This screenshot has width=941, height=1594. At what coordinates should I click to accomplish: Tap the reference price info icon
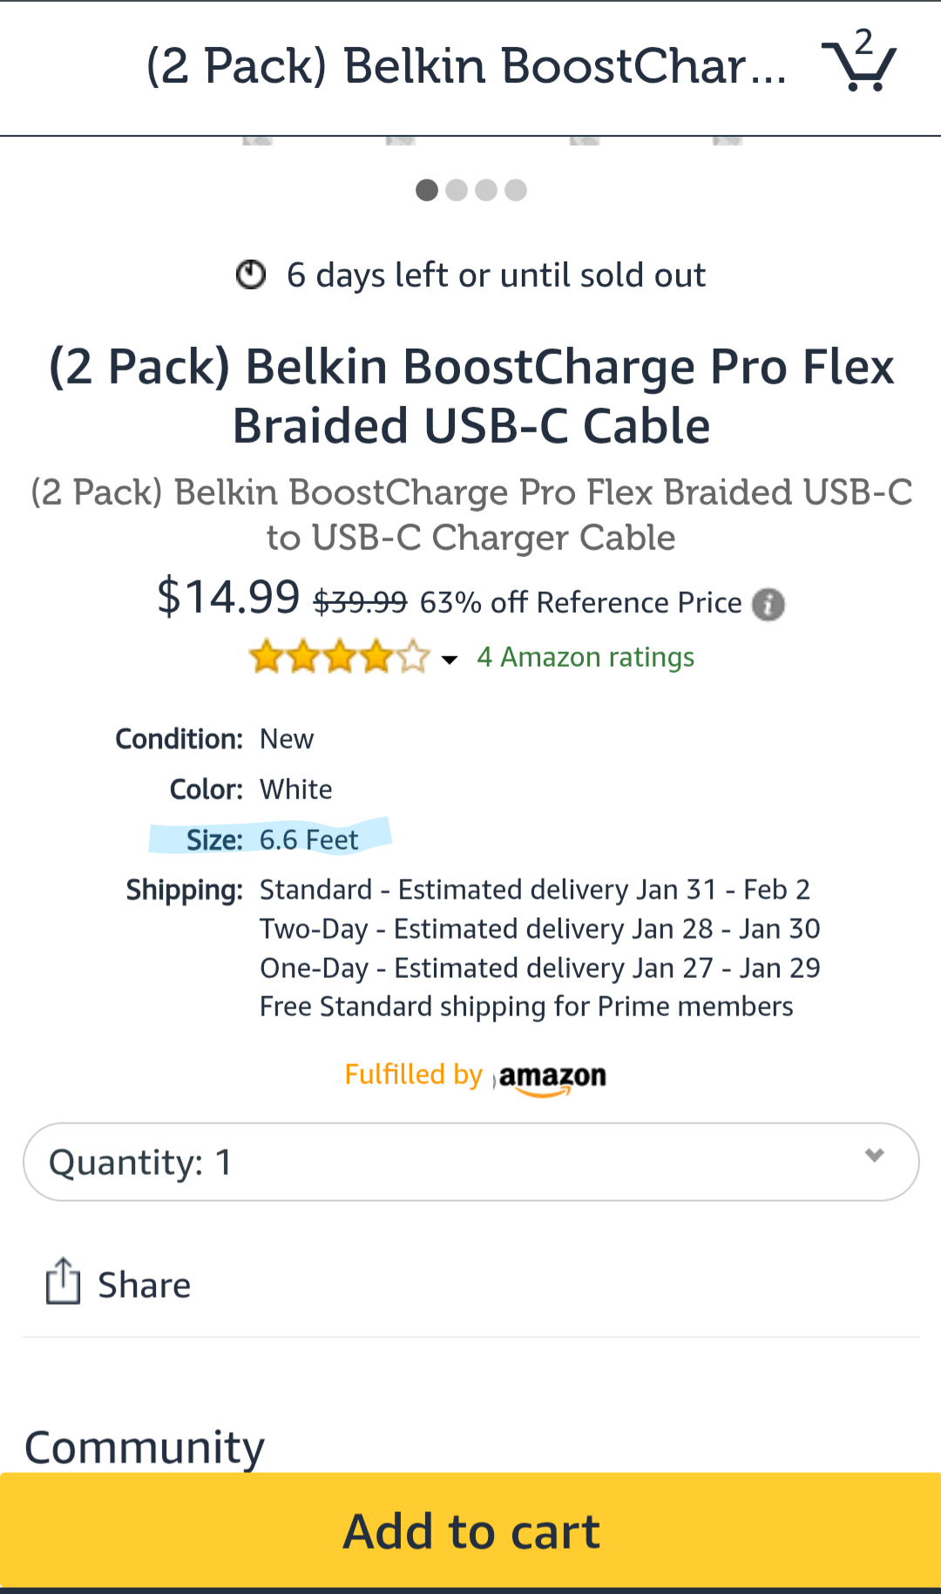tap(768, 604)
